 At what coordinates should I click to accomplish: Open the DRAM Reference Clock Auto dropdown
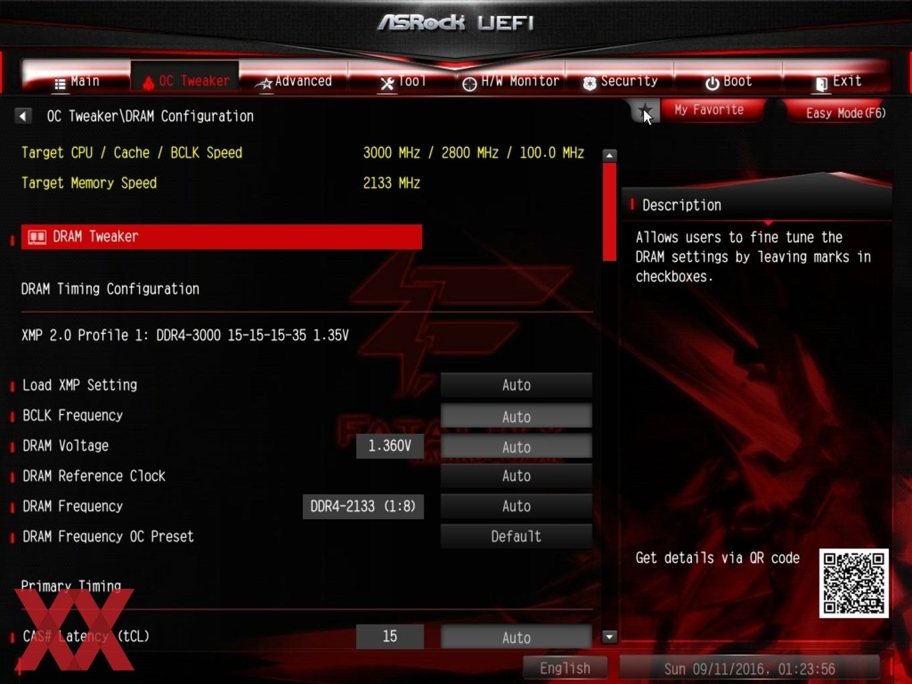(516, 476)
